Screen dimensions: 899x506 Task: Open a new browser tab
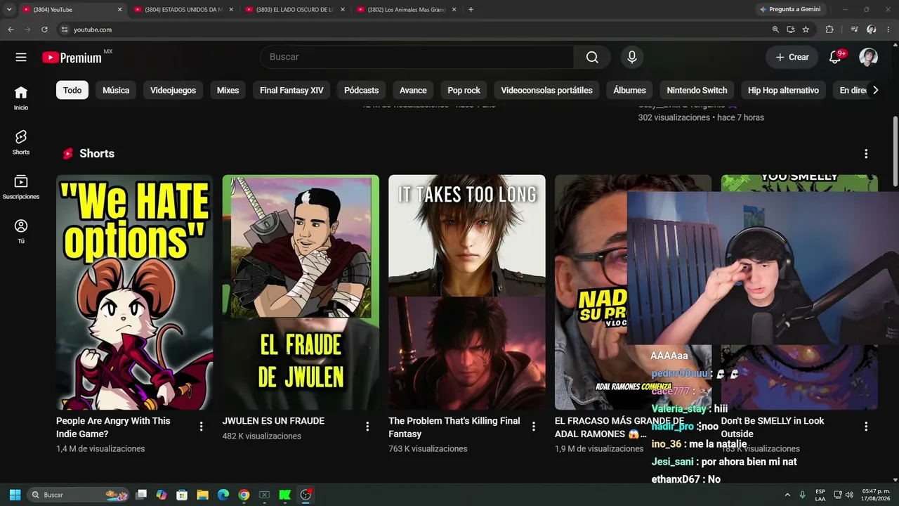[471, 10]
